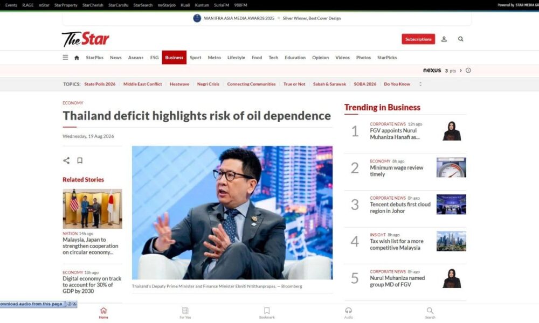Open the Opinion section
The height and width of the screenshot is (323, 539).
(x=320, y=58)
